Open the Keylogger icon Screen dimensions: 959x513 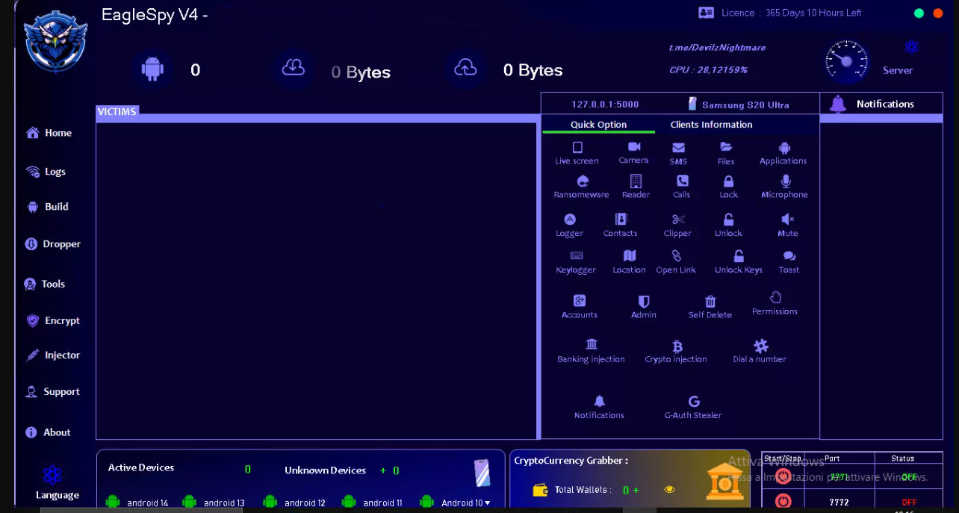[x=576, y=255]
